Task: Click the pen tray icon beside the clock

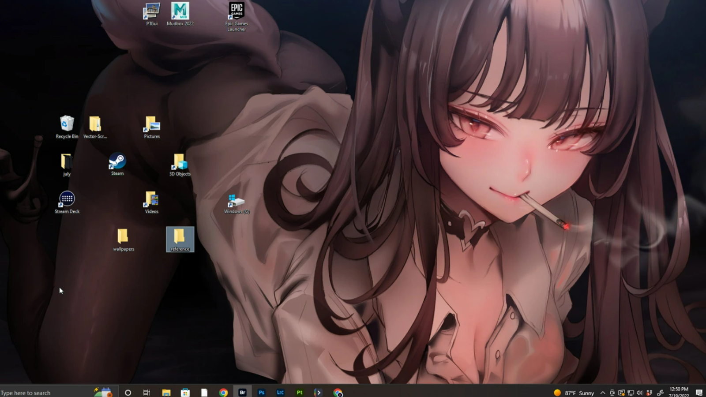Action: (x=661, y=393)
